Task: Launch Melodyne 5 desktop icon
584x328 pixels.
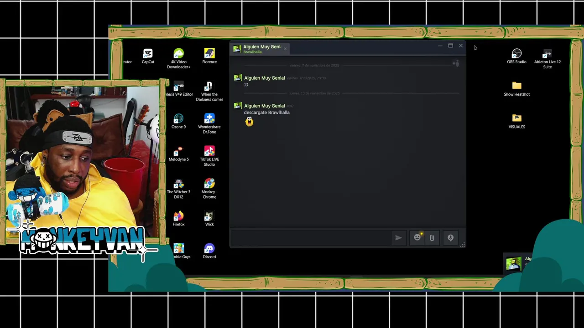Action: [178, 154]
